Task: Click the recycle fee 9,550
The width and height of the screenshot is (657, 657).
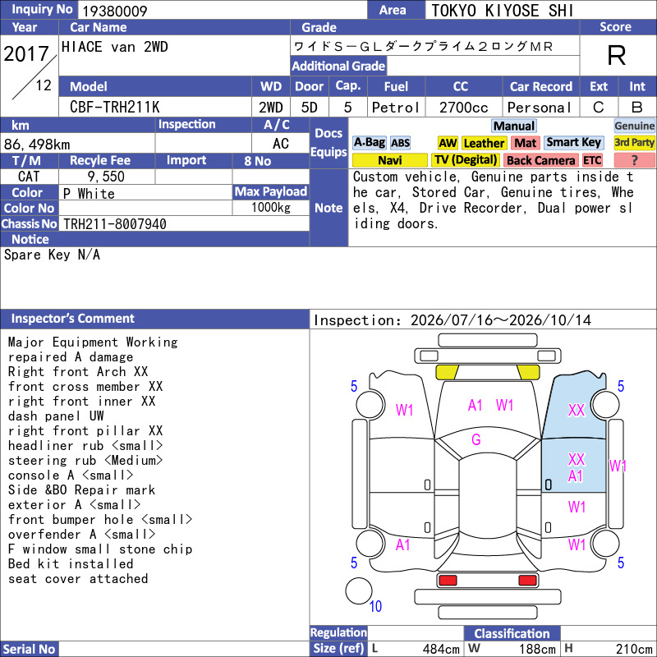Action: click(106, 177)
